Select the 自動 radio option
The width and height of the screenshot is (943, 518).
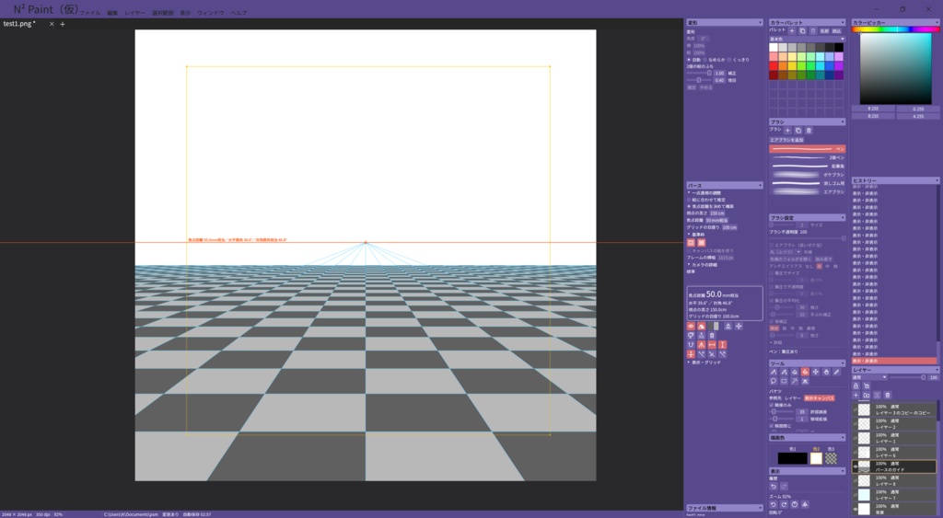pos(695,60)
